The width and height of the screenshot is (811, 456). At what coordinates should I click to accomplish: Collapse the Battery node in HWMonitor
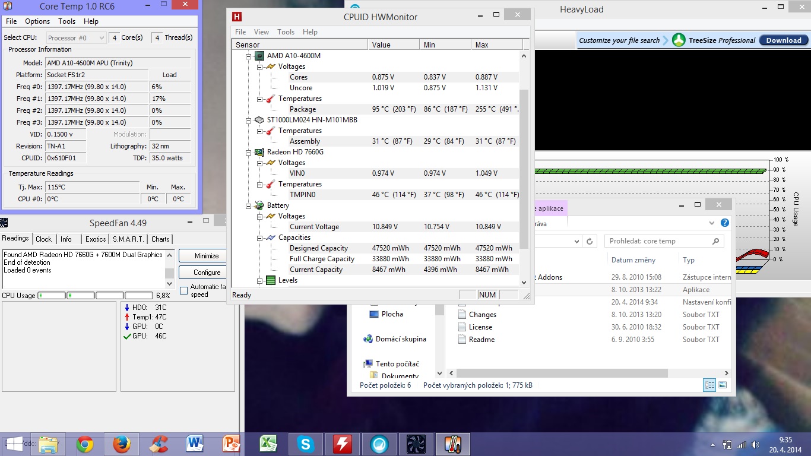[249, 205]
